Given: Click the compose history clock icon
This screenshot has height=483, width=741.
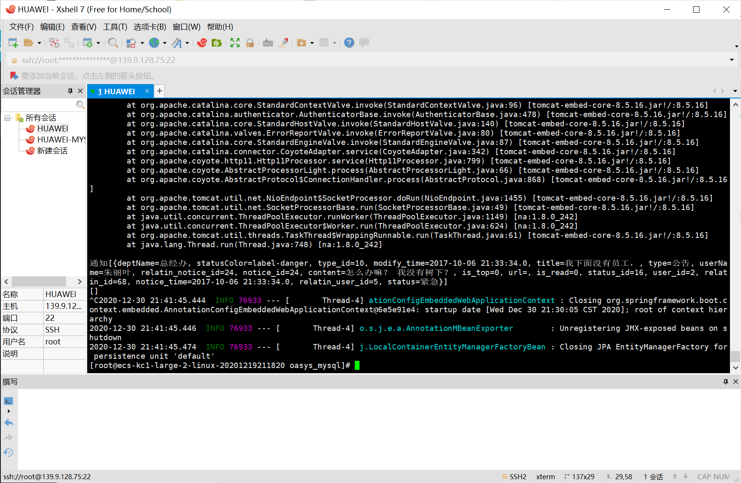Looking at the screenshot, I should coord(8,453).
